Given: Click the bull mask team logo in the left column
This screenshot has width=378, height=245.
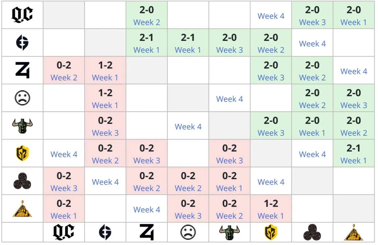Looking at the screenshot, I should coord(22,126).
